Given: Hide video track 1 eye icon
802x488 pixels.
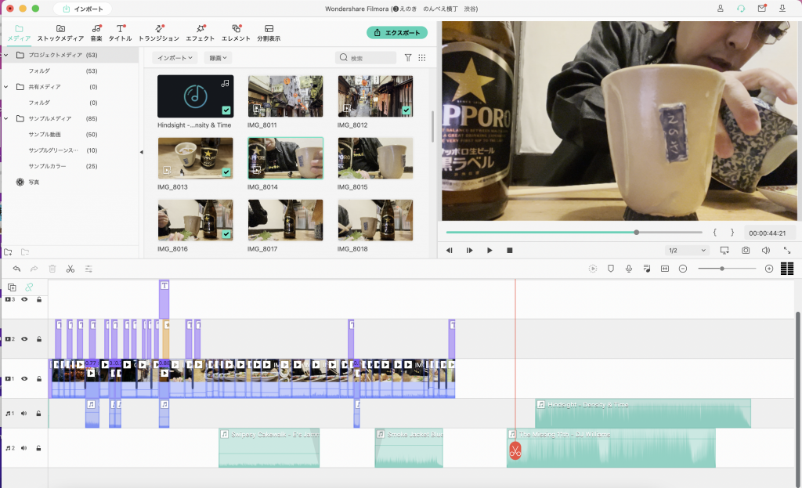Looking at the screenshot, I should [24, 378].
